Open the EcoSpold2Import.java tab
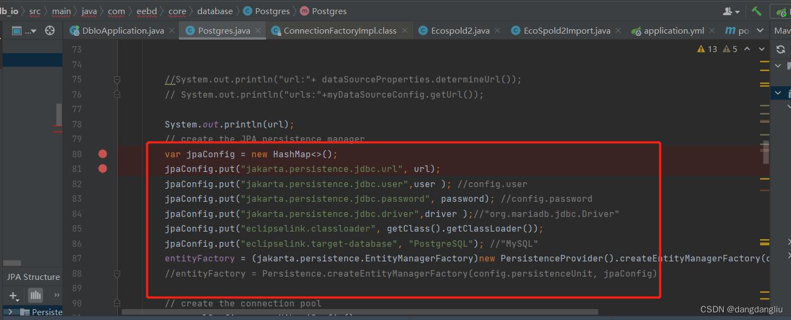 pos(567,31)
